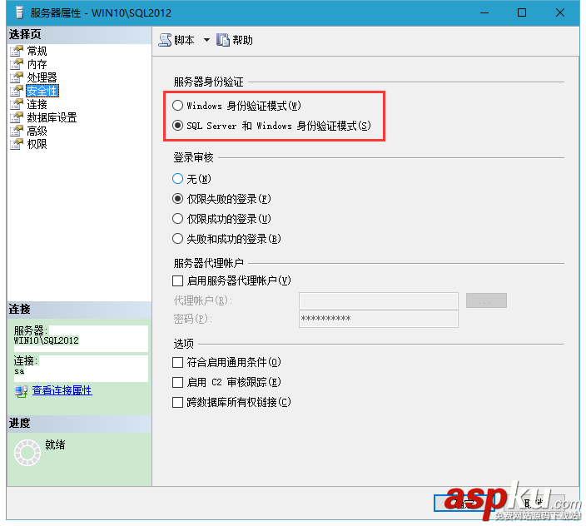Image resolution: width=586 pixels, height=526 pixels.
Task: Open 查看连接属性 link
Action: point(62,390)
